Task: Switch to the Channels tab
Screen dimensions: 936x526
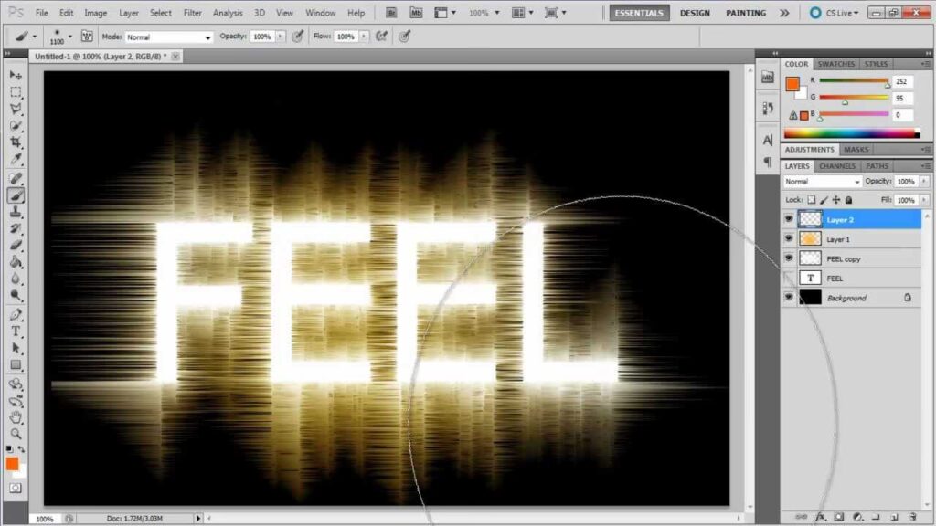Action: (836, 166)
